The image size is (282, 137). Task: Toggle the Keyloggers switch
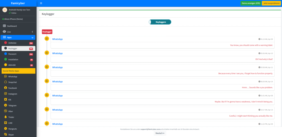(x=160, y=22)
